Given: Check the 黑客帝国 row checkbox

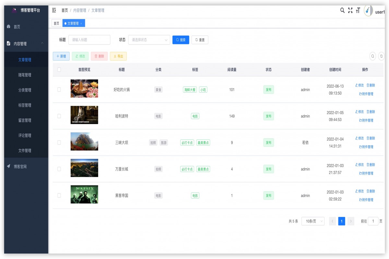Looking at the screenshot, I should pos(59,196).
